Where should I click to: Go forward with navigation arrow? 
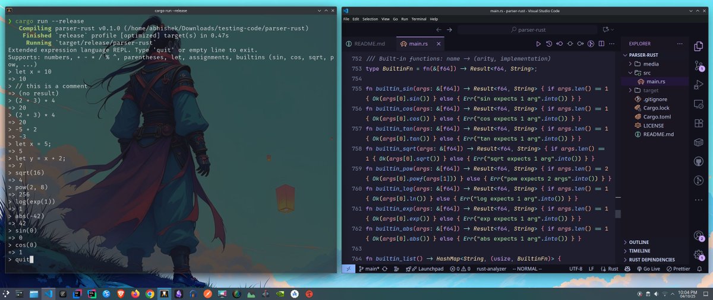click(450, 30)
